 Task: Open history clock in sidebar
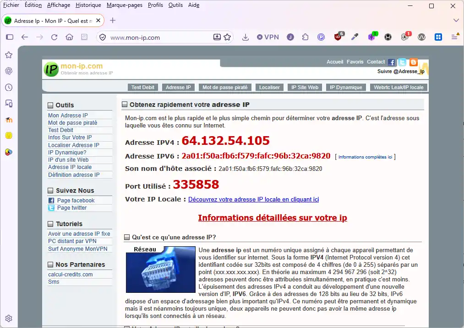[x=9, y=87]
